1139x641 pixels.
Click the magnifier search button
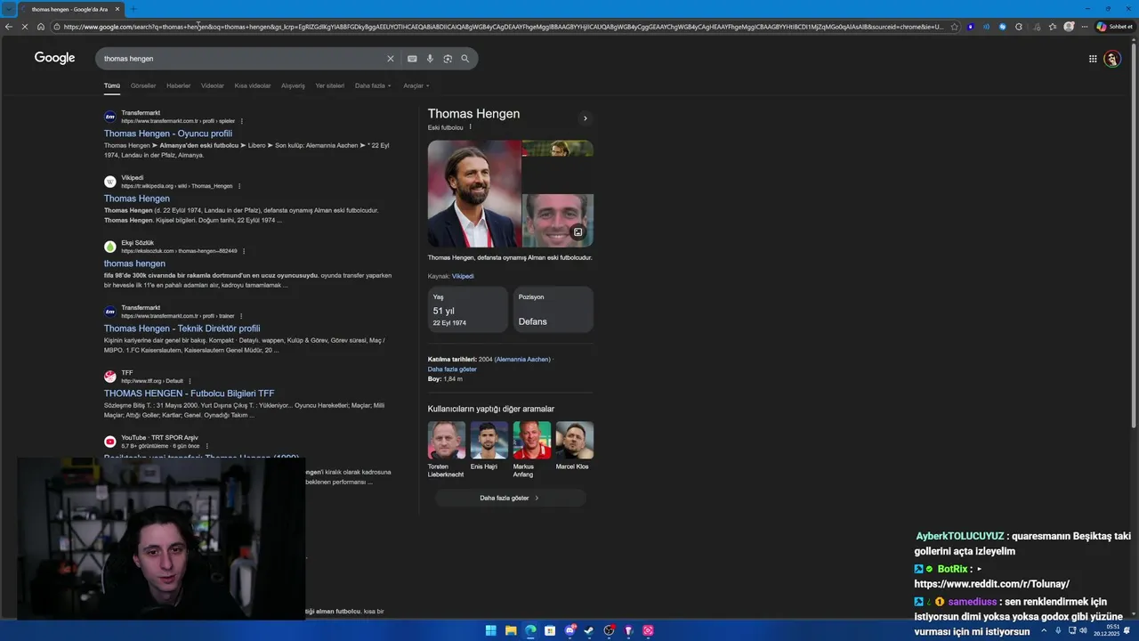[464, 59]
